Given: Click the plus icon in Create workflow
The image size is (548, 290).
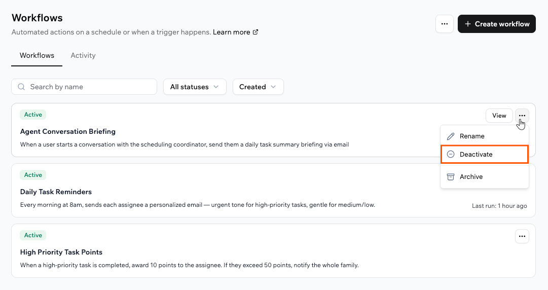Looking at the screenshot, I should [x=467, y=24].
